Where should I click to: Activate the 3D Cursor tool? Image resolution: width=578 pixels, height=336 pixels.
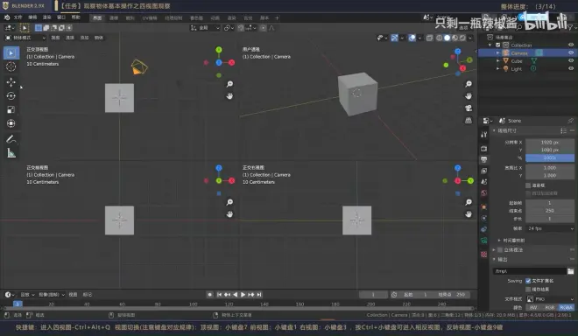tap(11, 66)
